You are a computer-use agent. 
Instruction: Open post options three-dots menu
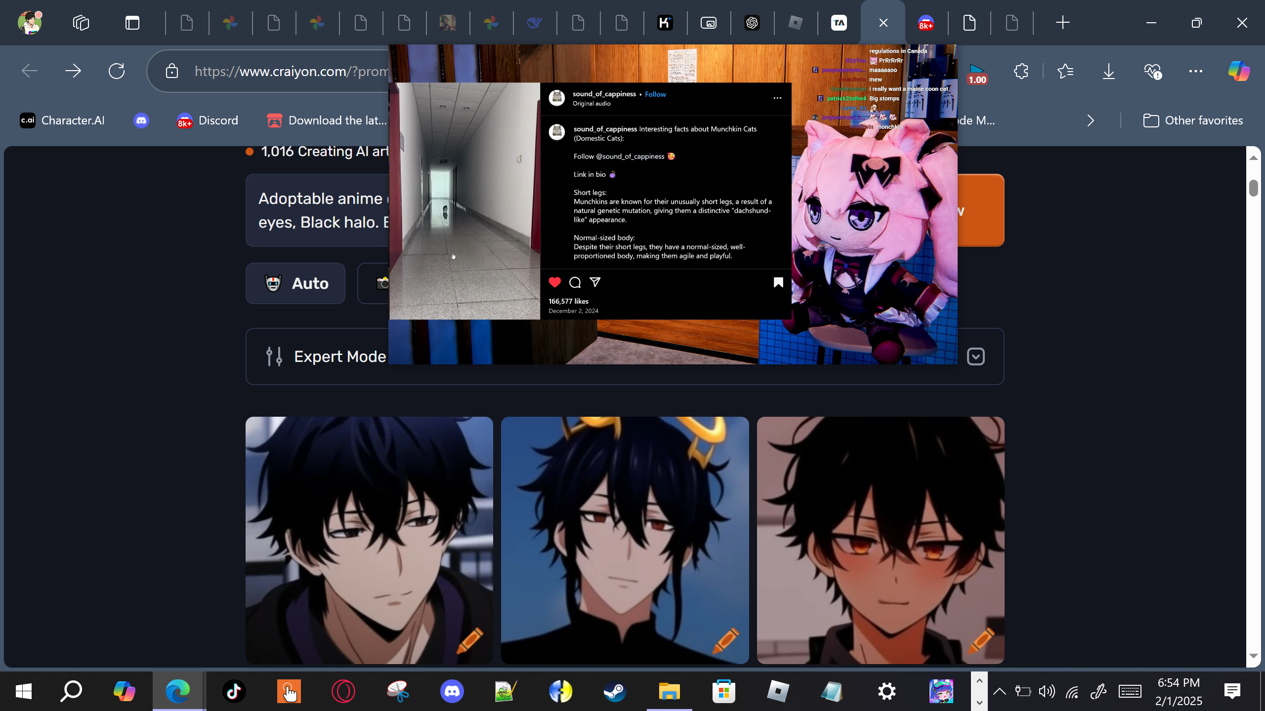[x=777, y=98]
